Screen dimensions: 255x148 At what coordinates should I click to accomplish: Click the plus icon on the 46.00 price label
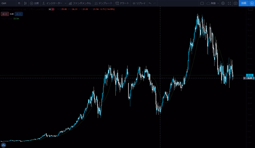click(x=244, y=78)
